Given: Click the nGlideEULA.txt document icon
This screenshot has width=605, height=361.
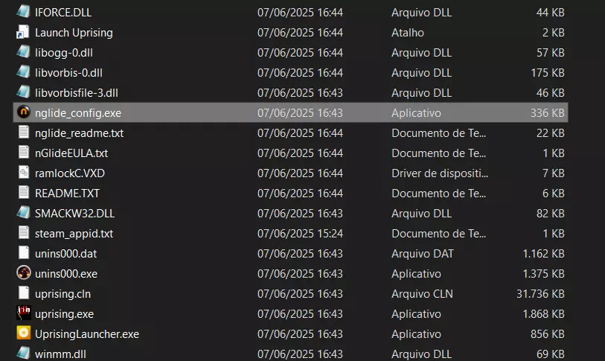Looking at the screenshot, I should pos(24,152).
